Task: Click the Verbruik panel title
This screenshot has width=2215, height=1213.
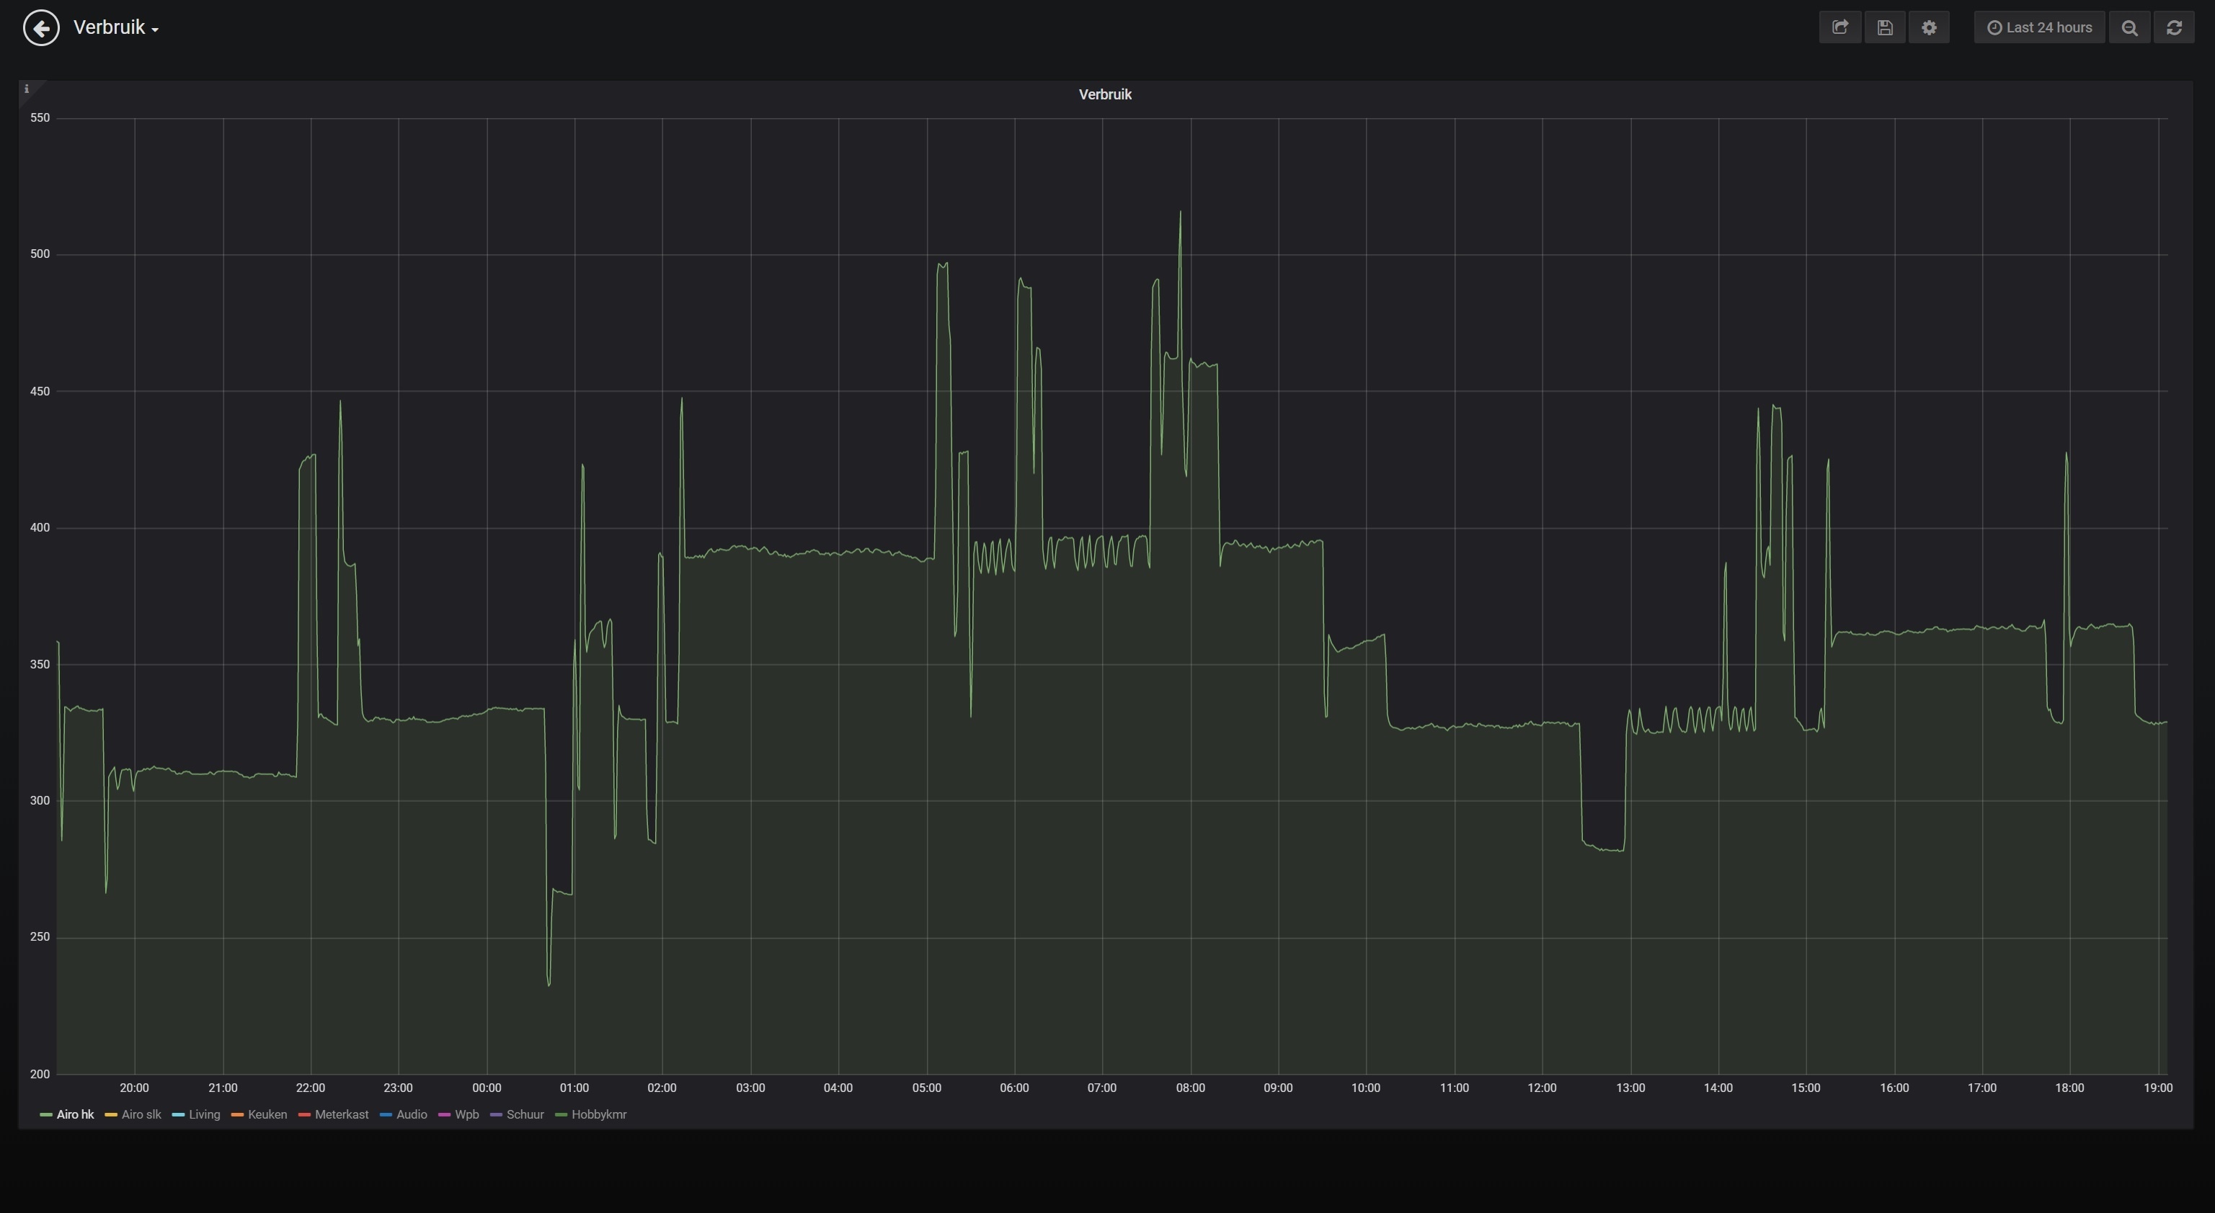Action: (1105, 94)
